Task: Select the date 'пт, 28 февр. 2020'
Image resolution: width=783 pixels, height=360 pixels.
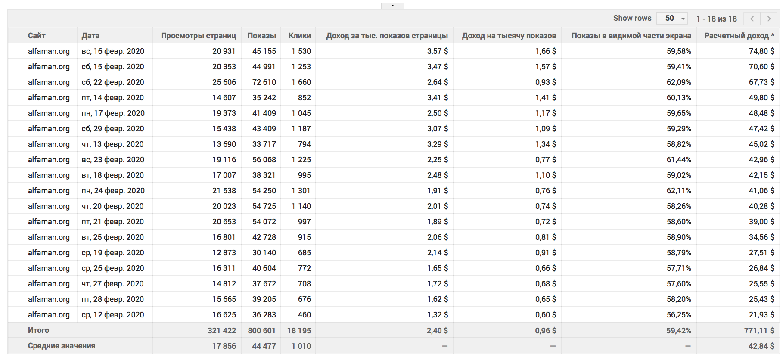Action: click(113, 299)
